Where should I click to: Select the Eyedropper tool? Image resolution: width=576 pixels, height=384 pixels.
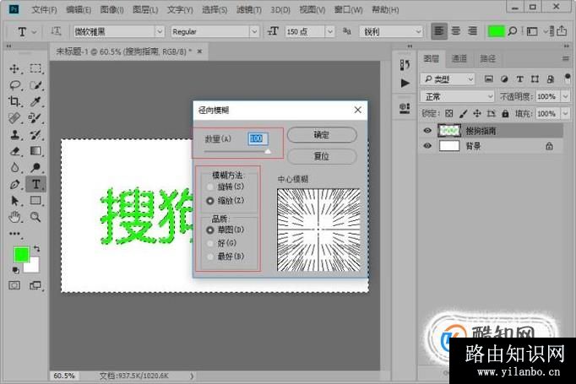click(35, 101)
